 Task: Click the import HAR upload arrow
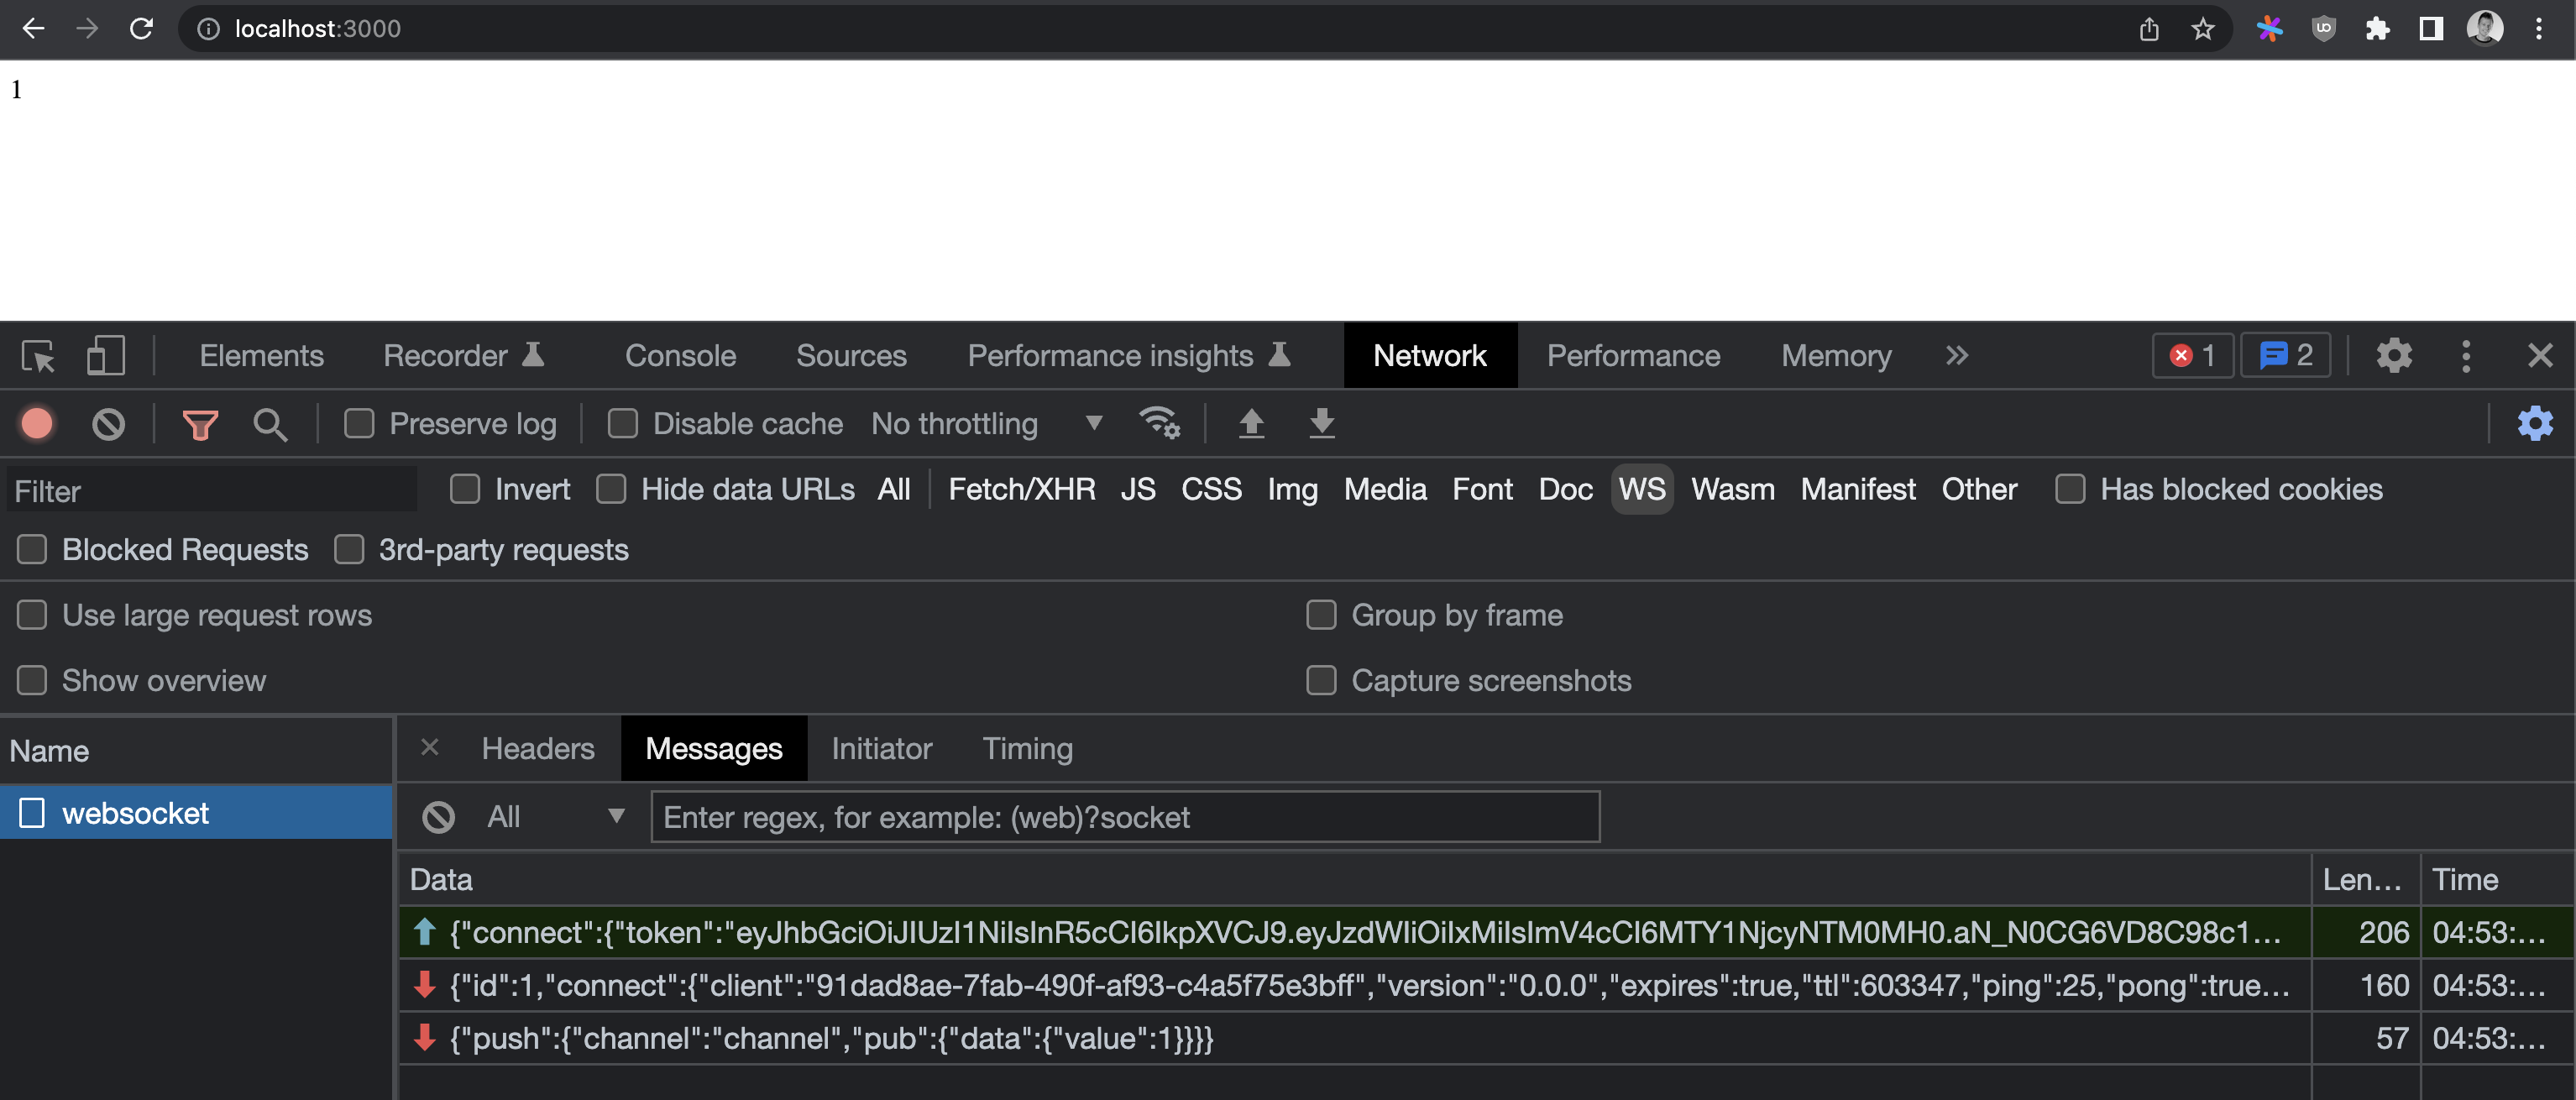(x=1251, y=424)
